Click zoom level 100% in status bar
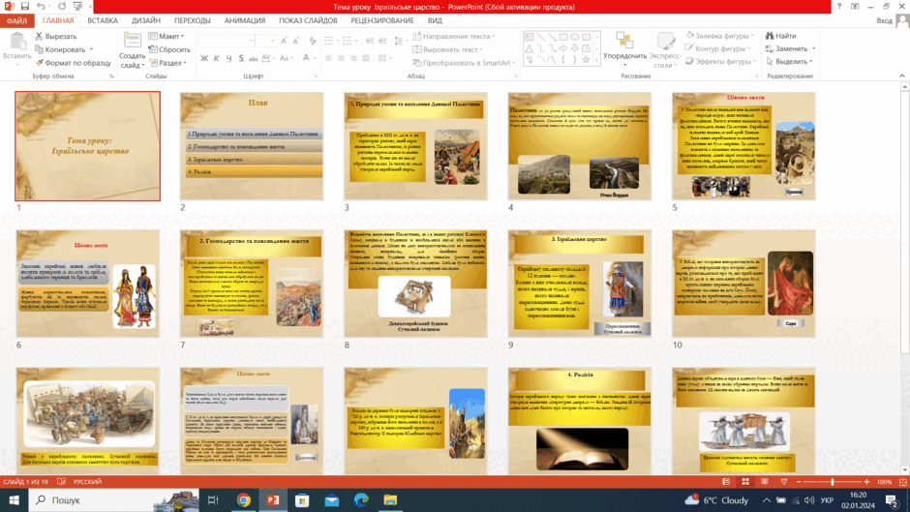 (884, 482)
